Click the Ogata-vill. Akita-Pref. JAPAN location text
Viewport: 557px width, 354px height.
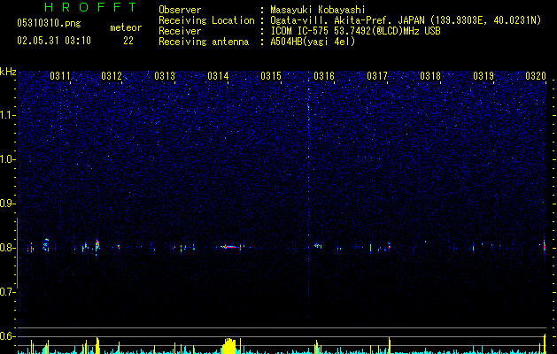[406, 20]
